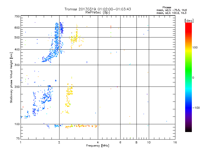
Task: Select the "mean, sd,X: 100.6, 16.3" line
Action: (171, 13)
